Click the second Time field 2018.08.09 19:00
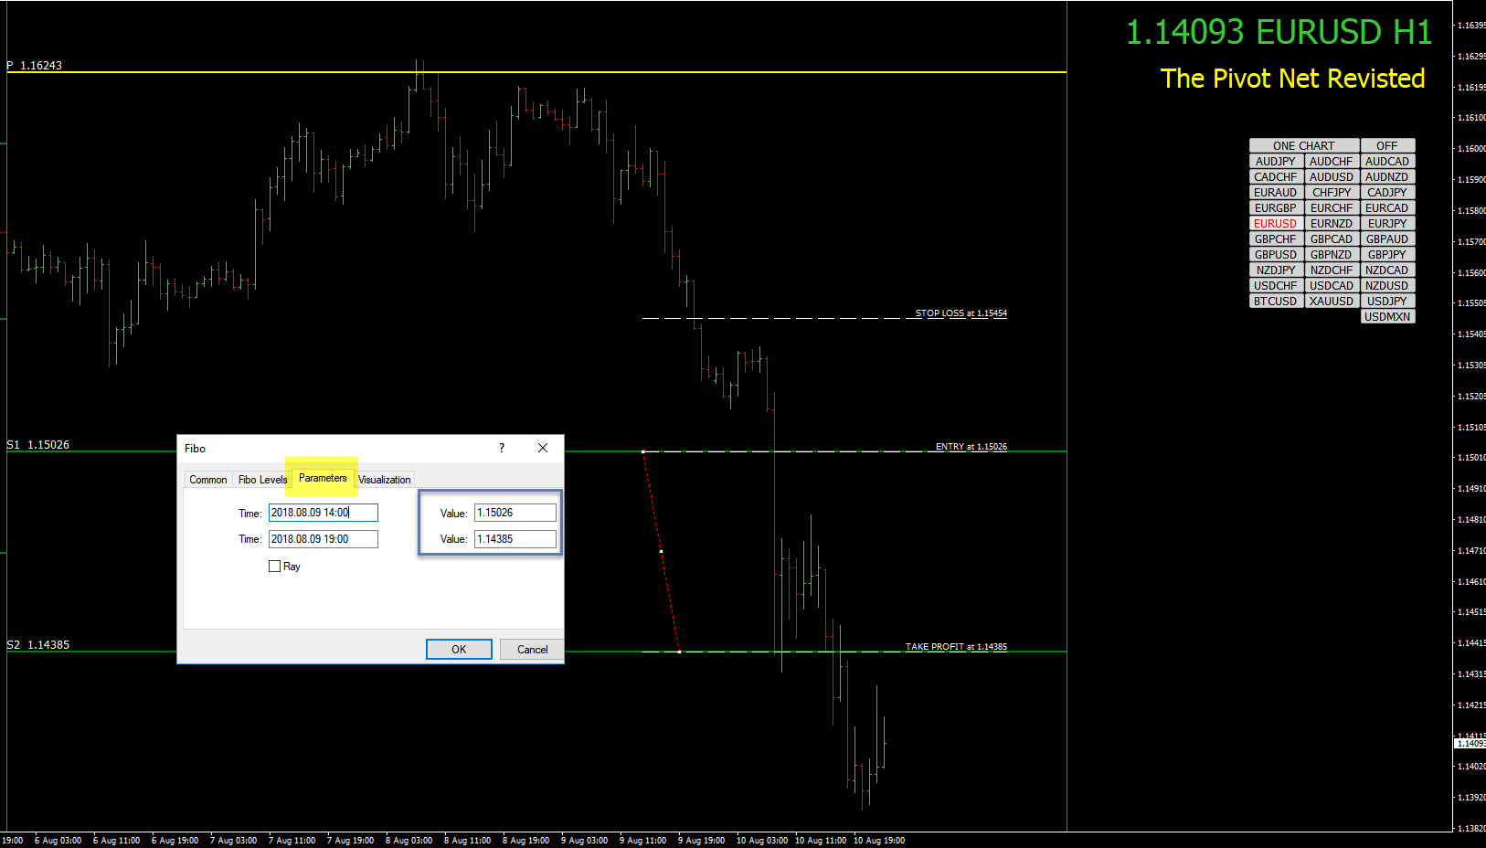The image size is (1486, 848). click(x=323, y=539)
